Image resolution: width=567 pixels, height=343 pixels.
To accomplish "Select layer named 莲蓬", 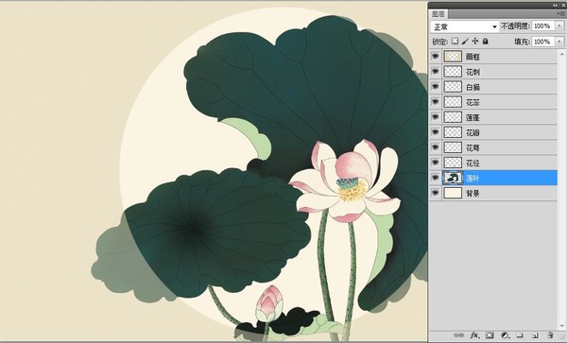I will pos(472,117).
